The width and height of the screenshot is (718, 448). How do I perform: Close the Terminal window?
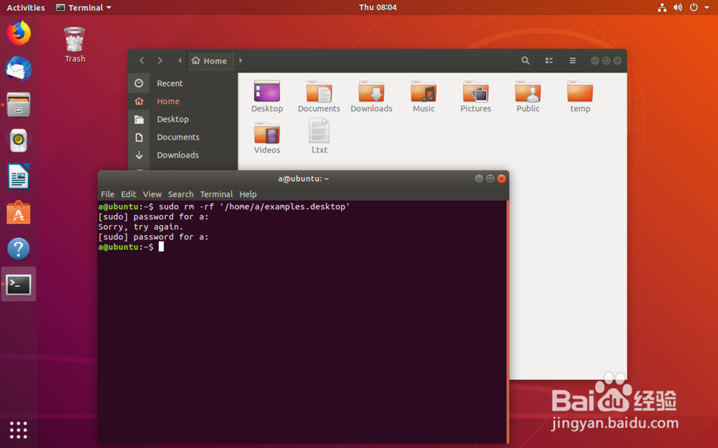point(501,178)
